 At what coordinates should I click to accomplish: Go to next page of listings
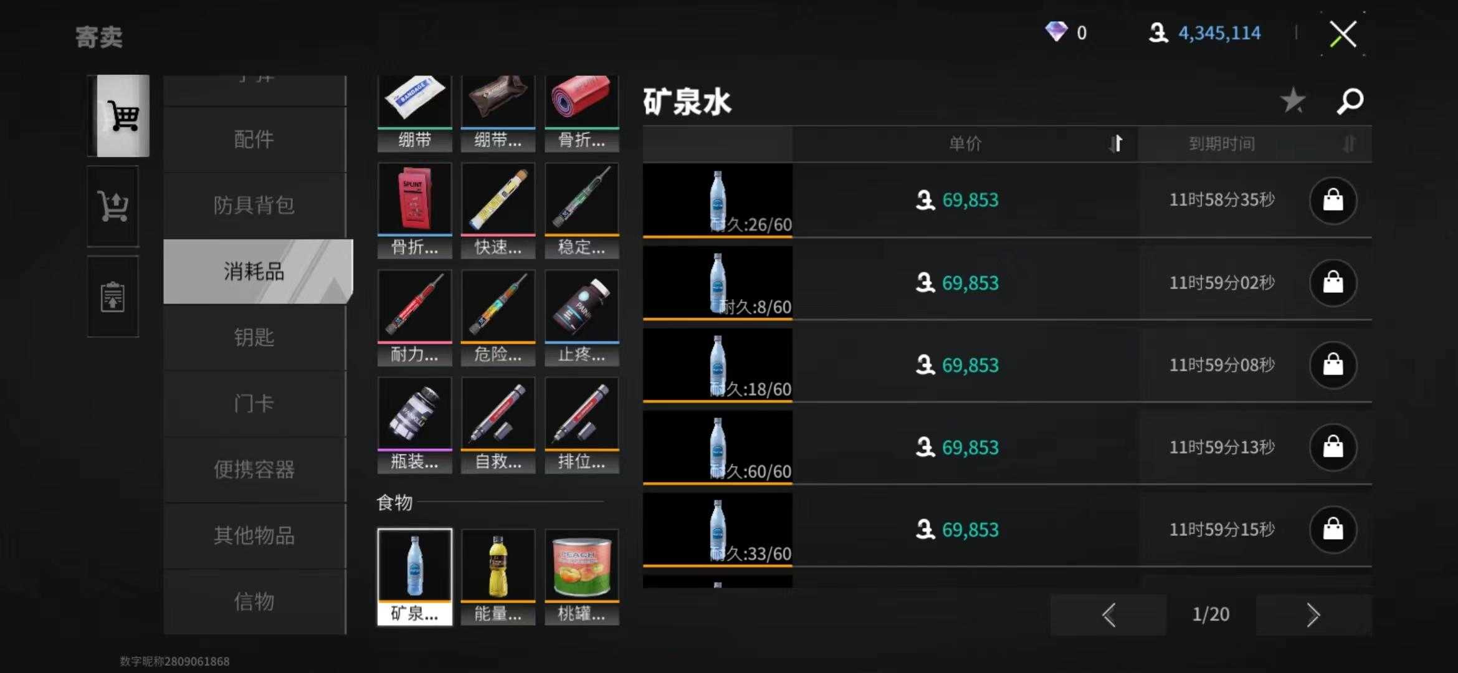pos(1313,614)
